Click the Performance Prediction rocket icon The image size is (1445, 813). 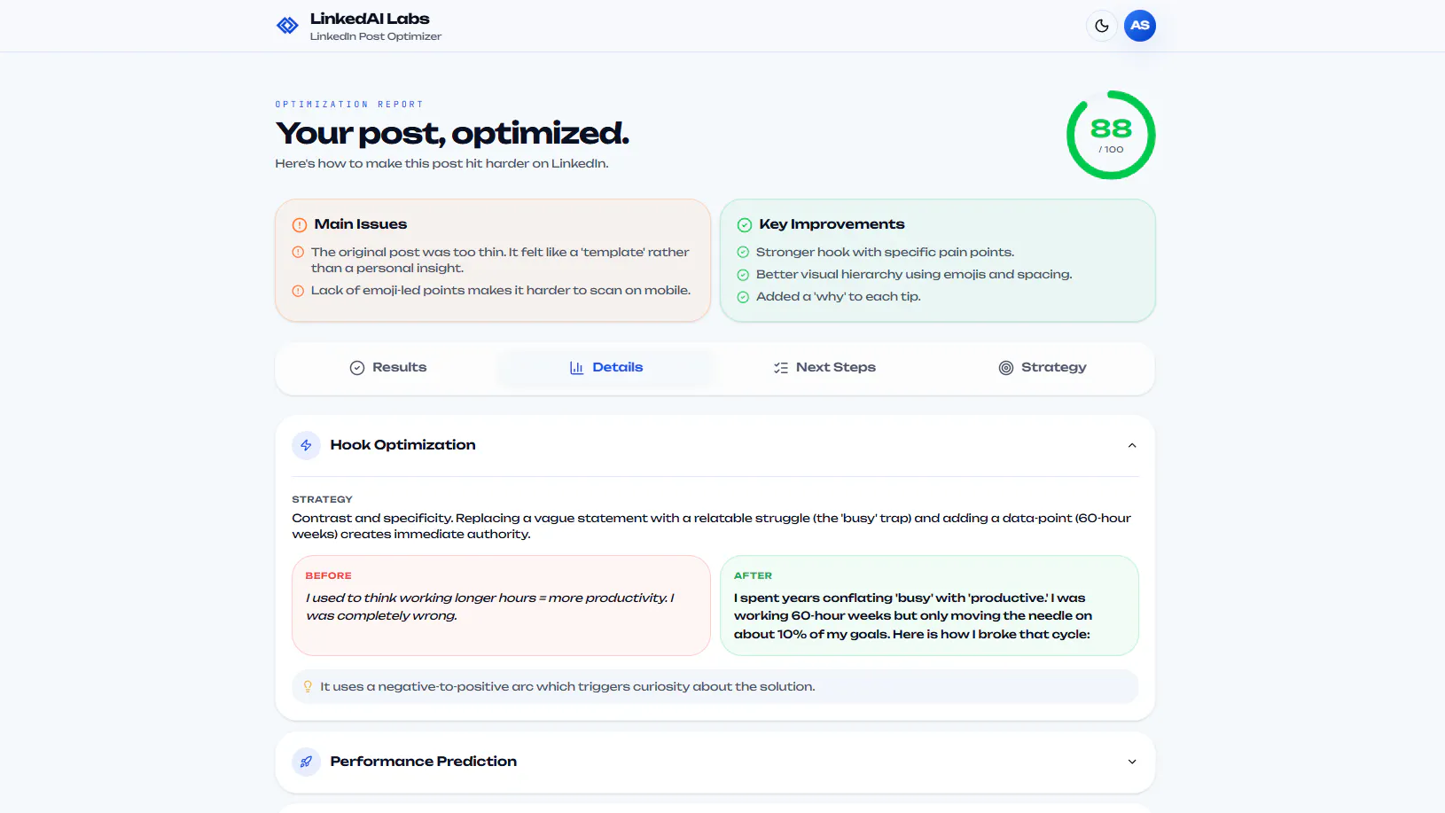306,762
